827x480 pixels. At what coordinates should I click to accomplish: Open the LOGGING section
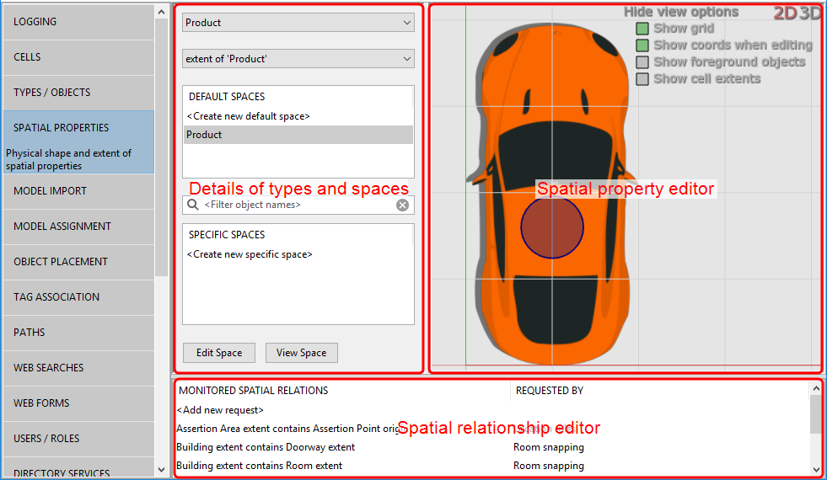pyautogui.click(x=78, y=22)
